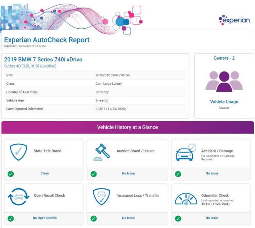
Task: Click the Auction Brand gavel icon
Action: click(102, 152)
